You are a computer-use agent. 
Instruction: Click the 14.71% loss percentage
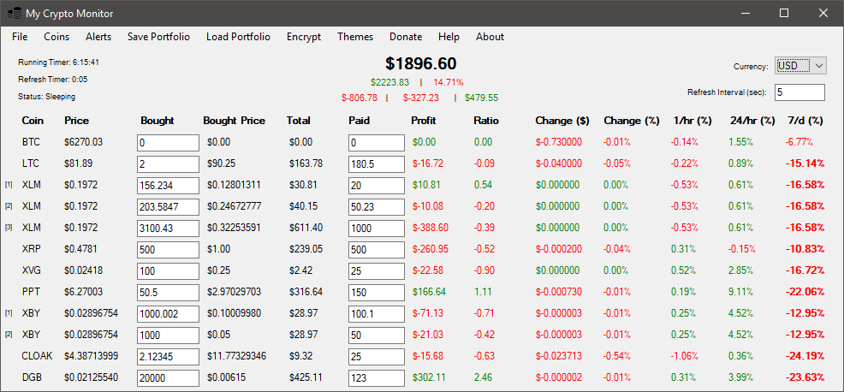click(x=449, y=82)
